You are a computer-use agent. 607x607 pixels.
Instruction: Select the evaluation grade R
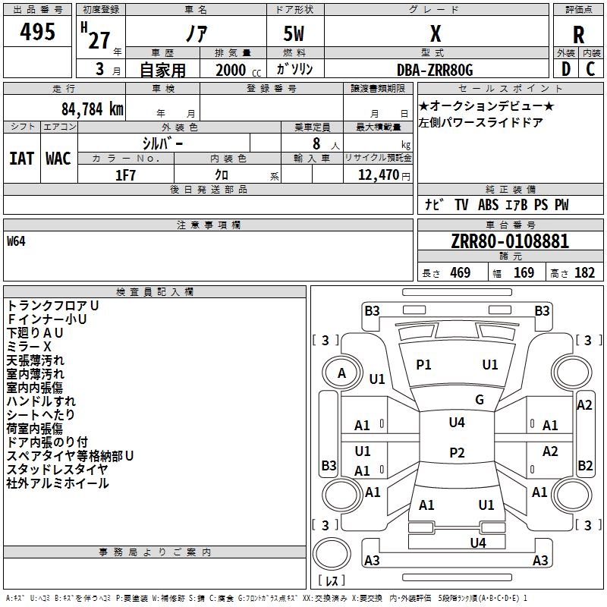coord(578,36)
